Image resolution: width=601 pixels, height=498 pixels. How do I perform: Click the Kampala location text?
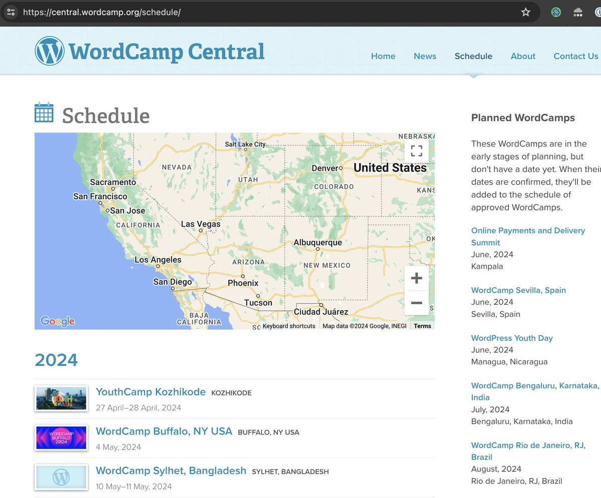(487, 266)
